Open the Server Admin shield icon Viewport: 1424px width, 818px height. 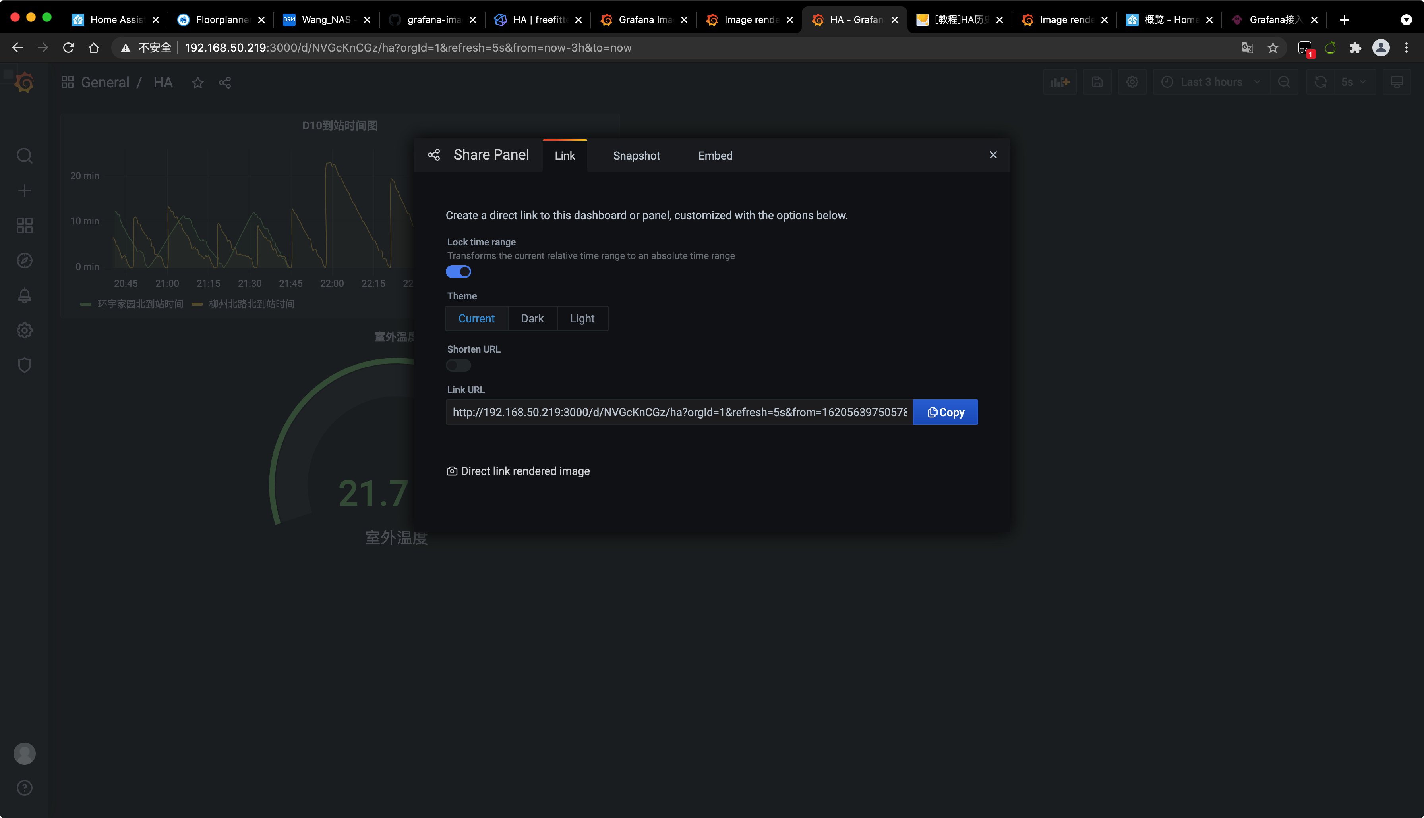click(24, 365)
